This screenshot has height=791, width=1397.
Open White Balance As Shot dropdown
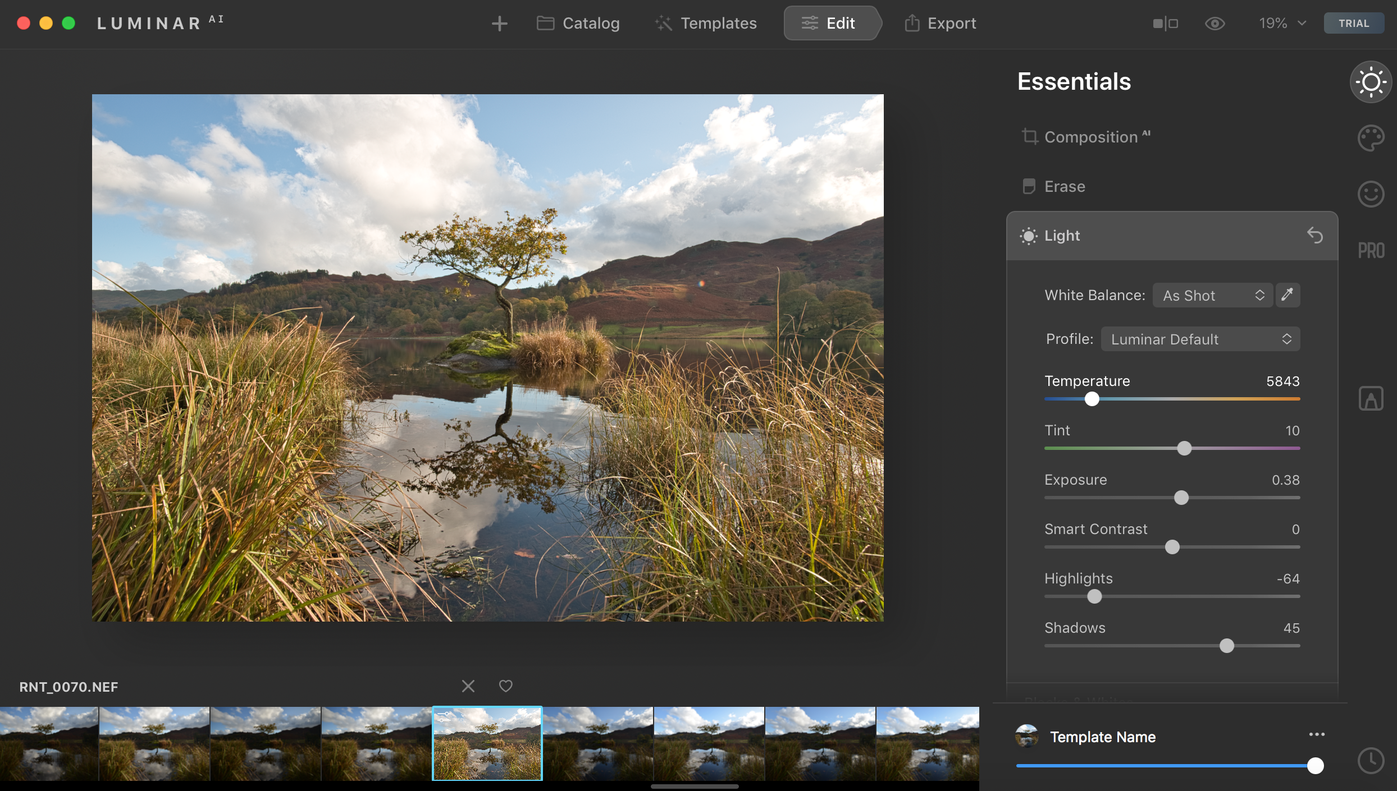1212,296
